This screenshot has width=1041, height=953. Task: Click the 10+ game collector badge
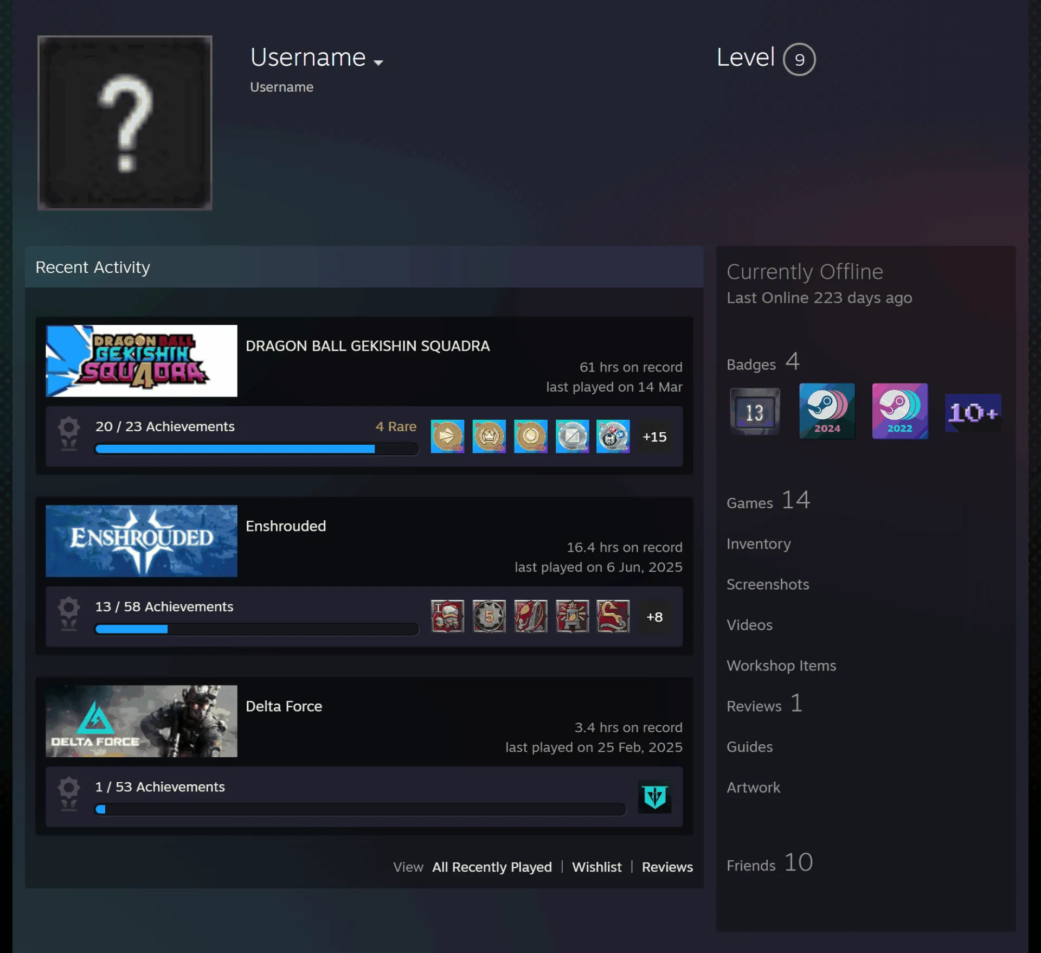click(x=973, y=413)
